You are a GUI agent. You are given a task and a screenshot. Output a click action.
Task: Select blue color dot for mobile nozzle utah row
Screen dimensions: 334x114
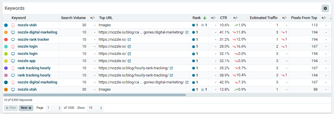tap(6, 25)
